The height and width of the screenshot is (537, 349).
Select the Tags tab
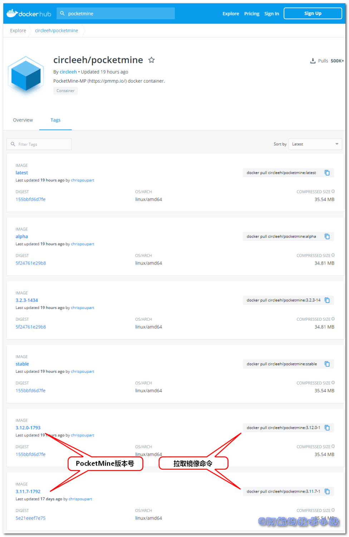(x=55, y=120)
